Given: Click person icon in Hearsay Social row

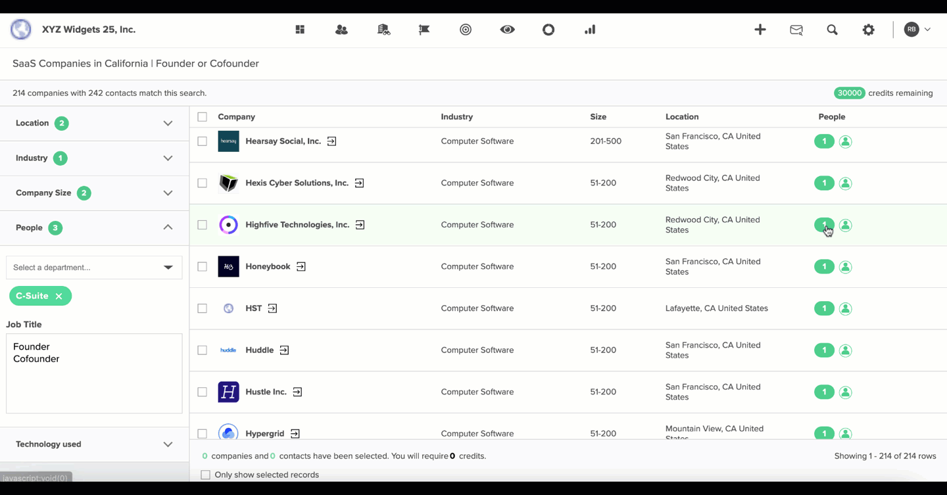Looking at the screenshot, I should 846,141.
